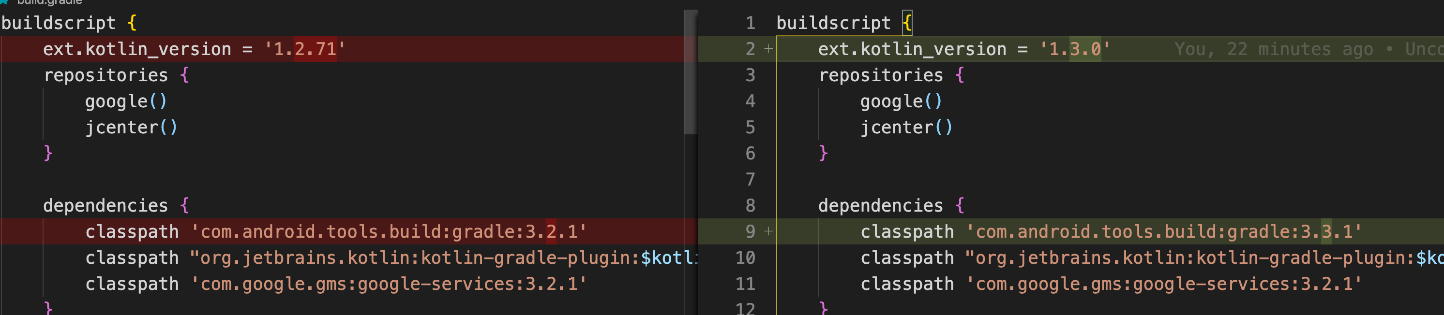Click 'google()' in left pane
Screen dimensions: 1444x315
tap(126, 101)
